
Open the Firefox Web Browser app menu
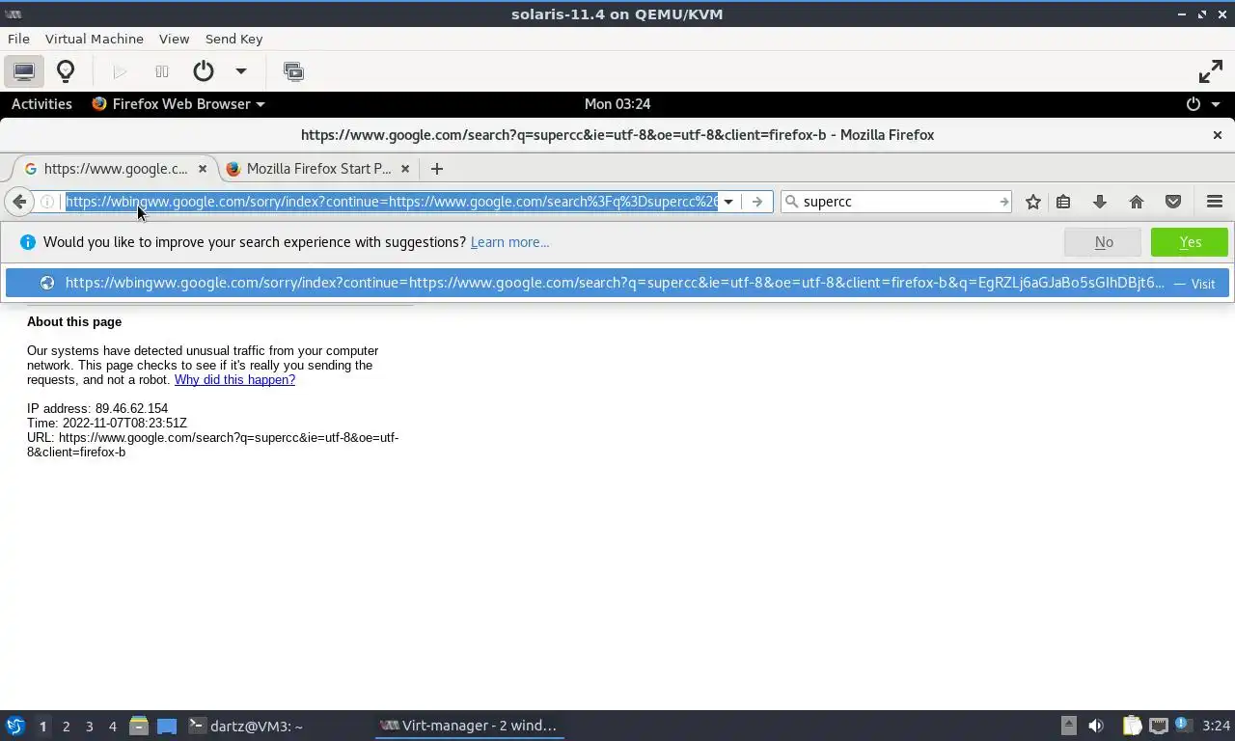click(x=178, y=104)
